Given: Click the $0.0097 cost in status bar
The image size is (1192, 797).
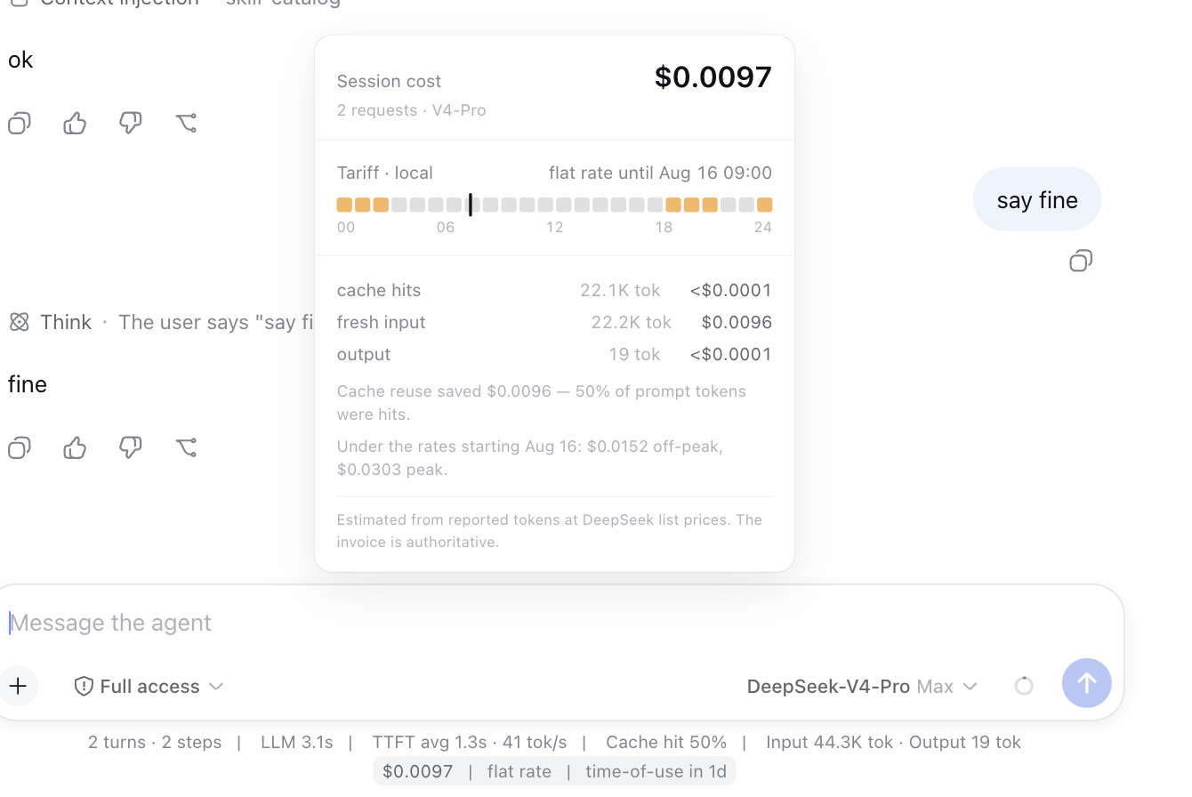Looking at the screenshot, I should click(x=417, y=771).
